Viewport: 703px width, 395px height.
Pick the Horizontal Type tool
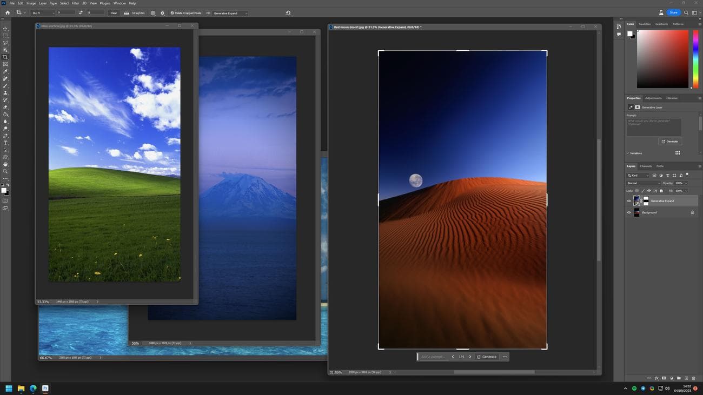point(5,143)
